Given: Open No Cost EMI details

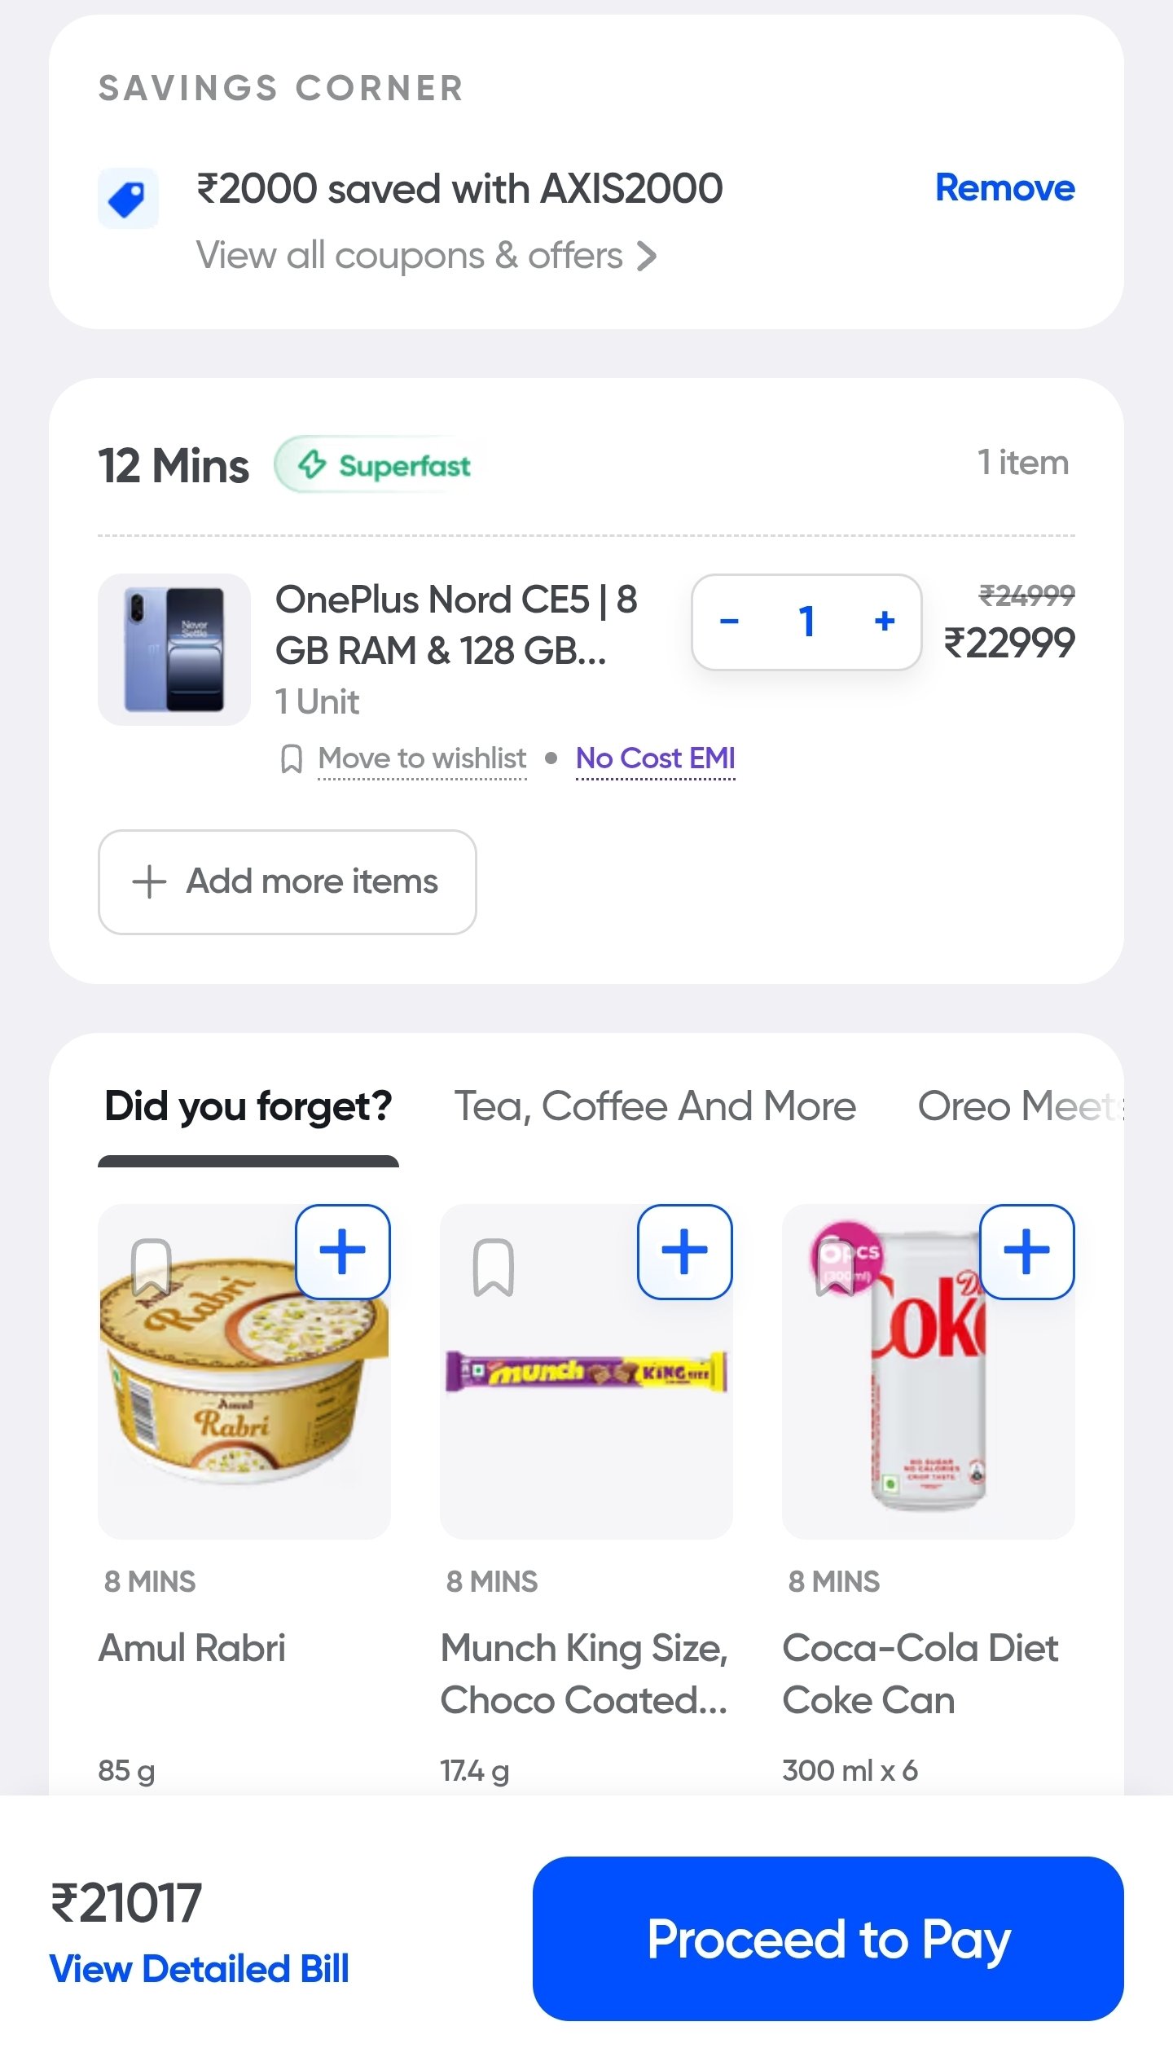Looking at the screenshot, I should [655, 758].
